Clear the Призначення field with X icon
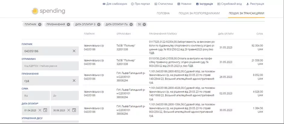Screen dimensions: 284x124 74,80
